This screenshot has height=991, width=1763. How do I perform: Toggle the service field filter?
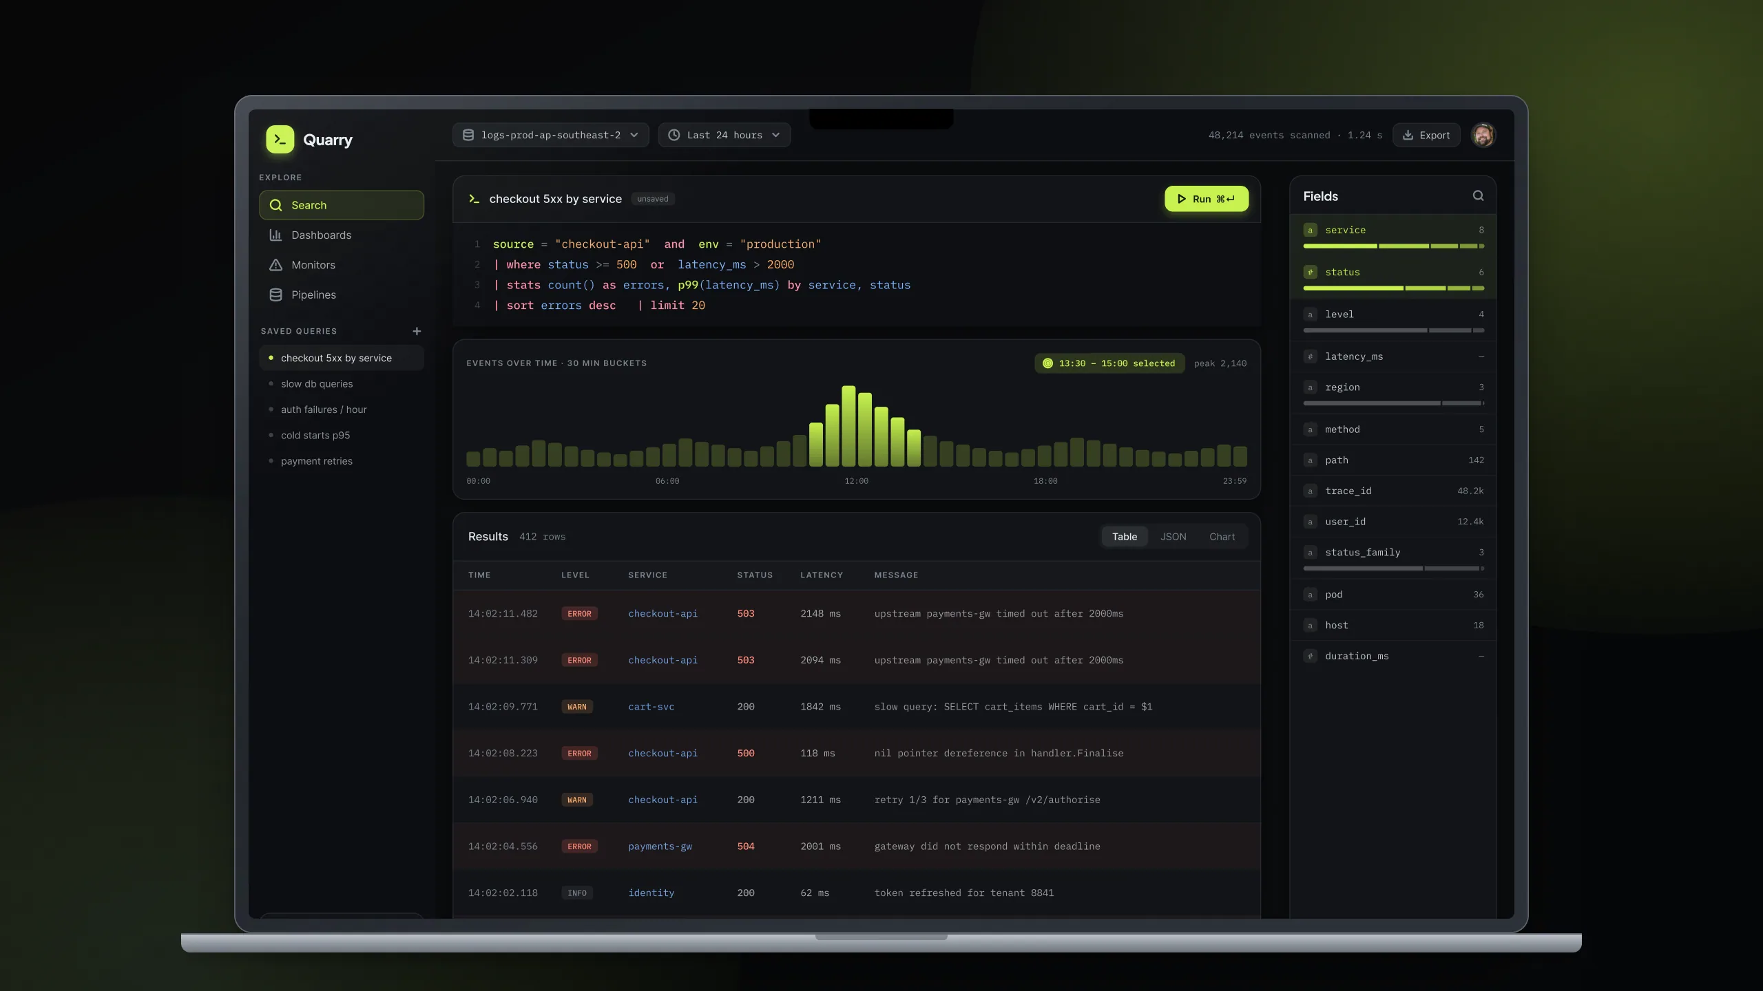point(1392,236)
